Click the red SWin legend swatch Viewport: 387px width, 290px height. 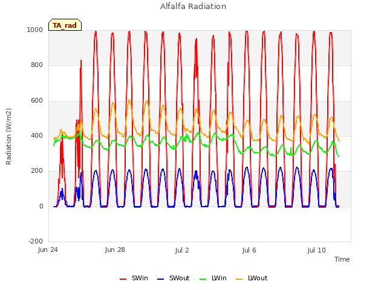(123, 279)
